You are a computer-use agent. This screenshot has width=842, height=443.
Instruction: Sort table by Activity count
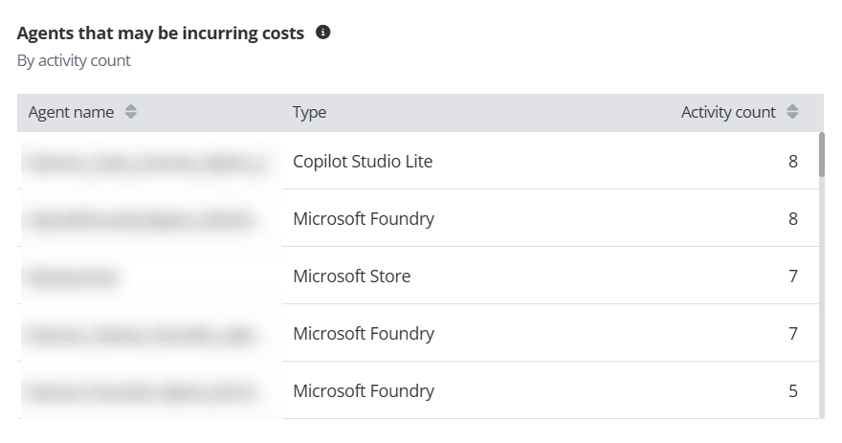(x=792, y=112)
